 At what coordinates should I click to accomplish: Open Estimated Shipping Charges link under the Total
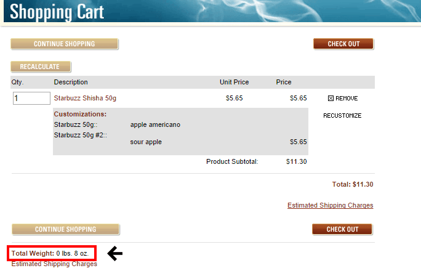pyautogui.click(x=330, y=206)
